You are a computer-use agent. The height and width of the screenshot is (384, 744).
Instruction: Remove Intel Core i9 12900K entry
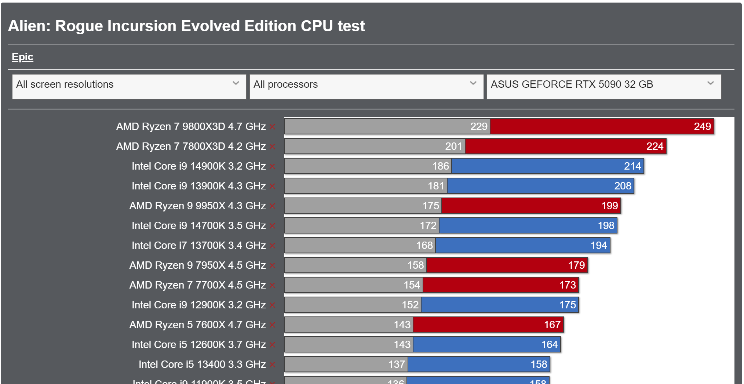(272, 305)
